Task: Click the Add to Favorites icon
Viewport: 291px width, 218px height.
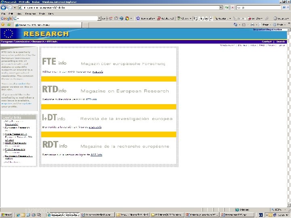Action: click(9, 25)
